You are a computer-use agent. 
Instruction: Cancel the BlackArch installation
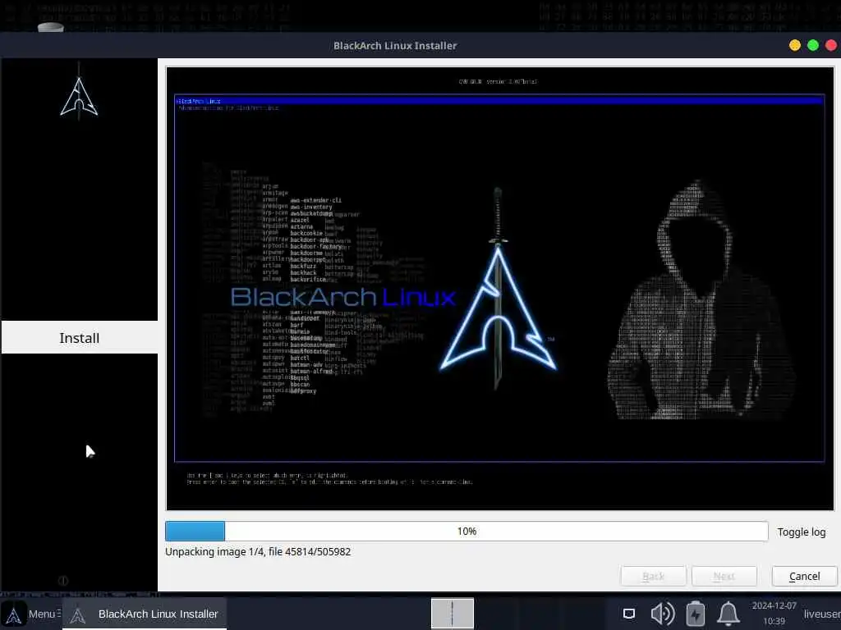[804, 577]
